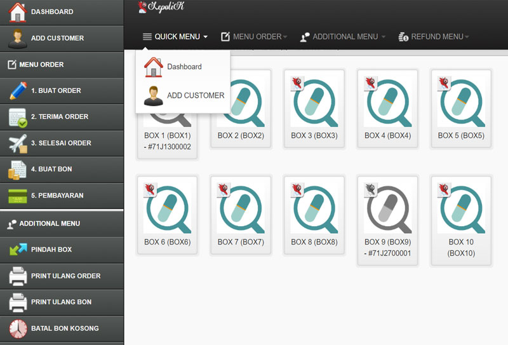Click the BOX 9 (BOX9) label
The height and width of the screenshot is (345, 508).
pos(387,242)
